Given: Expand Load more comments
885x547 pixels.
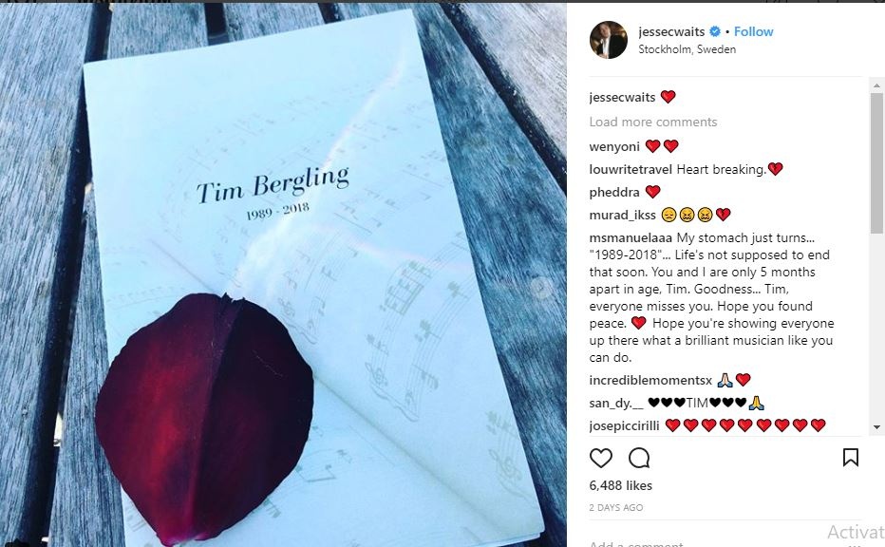Looking at the screenshot, I should pos(653,122).
